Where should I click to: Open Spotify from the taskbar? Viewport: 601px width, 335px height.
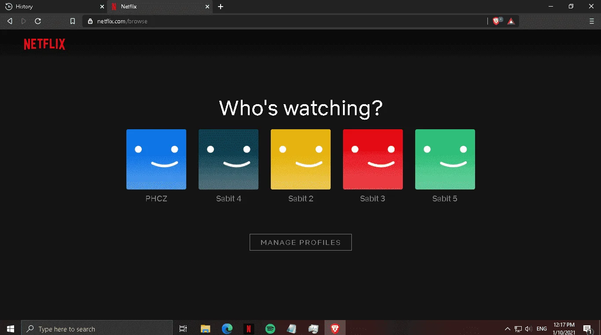(x=270, y=329)
